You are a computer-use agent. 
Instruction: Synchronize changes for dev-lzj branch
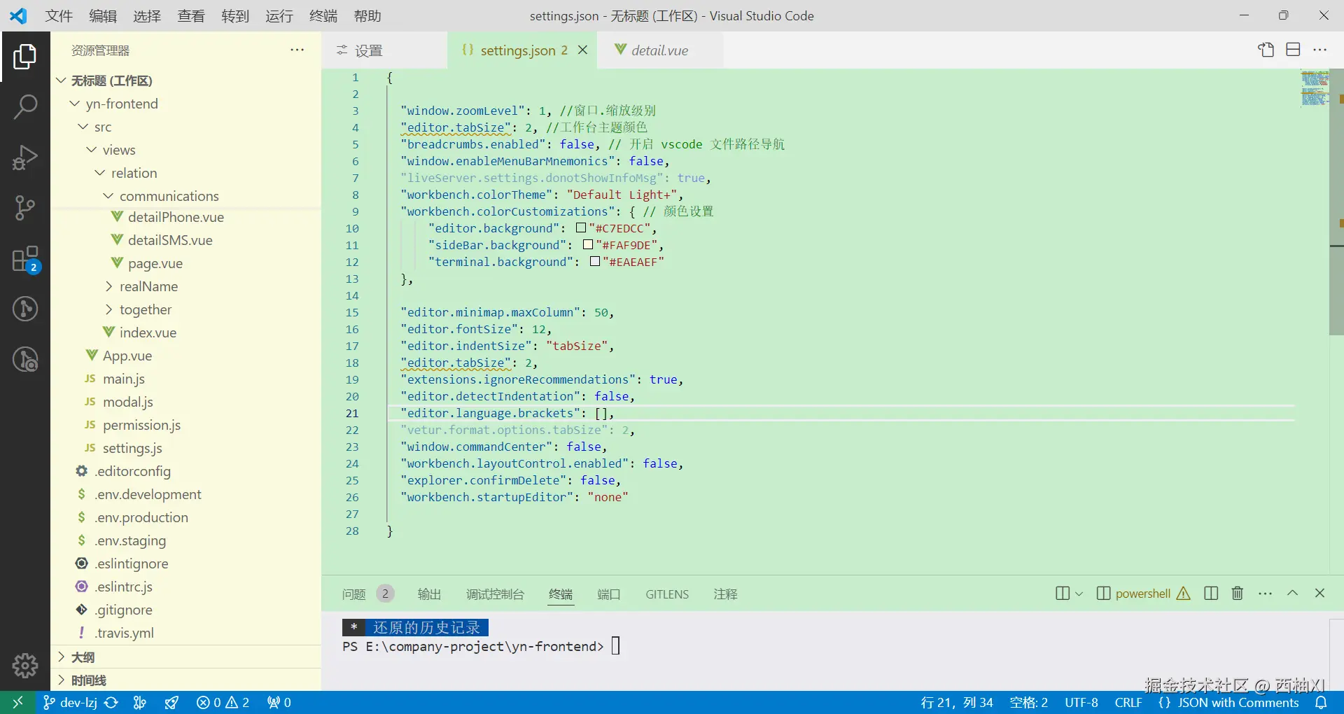point(111,702)
